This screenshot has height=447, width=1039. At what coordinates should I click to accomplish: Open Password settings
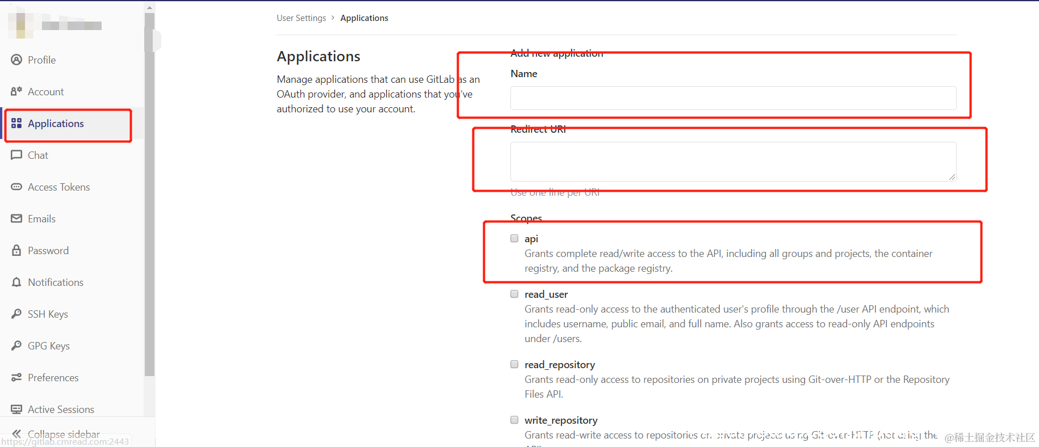point(48,251)
